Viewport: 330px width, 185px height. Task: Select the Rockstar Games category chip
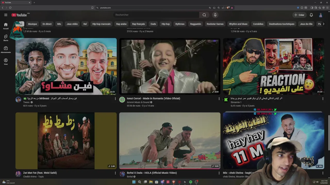click(215, 24)
